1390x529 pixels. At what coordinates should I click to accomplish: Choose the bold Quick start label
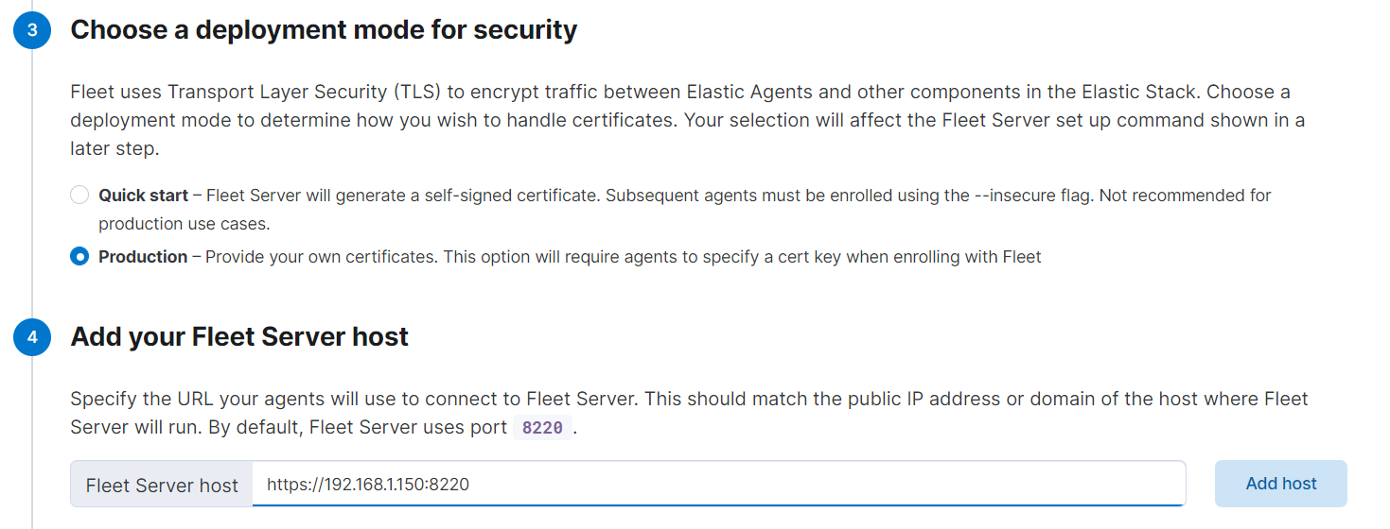(143, 196)
